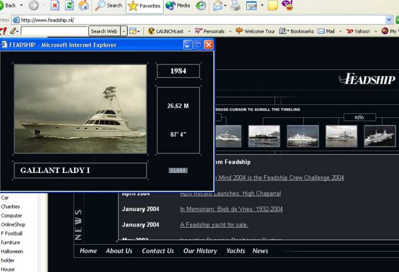Viewport: 399px width, 272px height.
Task: Open Yachts in site navigation
Action: [235, 251]
